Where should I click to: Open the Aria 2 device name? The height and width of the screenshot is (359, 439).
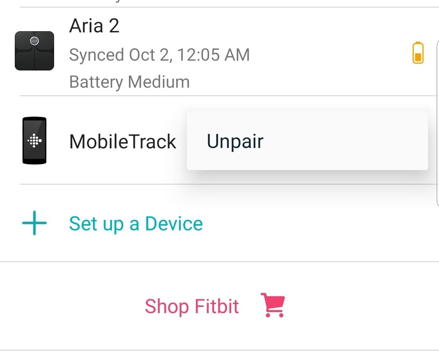click(94, 26)
